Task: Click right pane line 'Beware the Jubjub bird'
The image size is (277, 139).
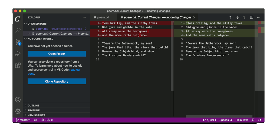Action: 212,51
